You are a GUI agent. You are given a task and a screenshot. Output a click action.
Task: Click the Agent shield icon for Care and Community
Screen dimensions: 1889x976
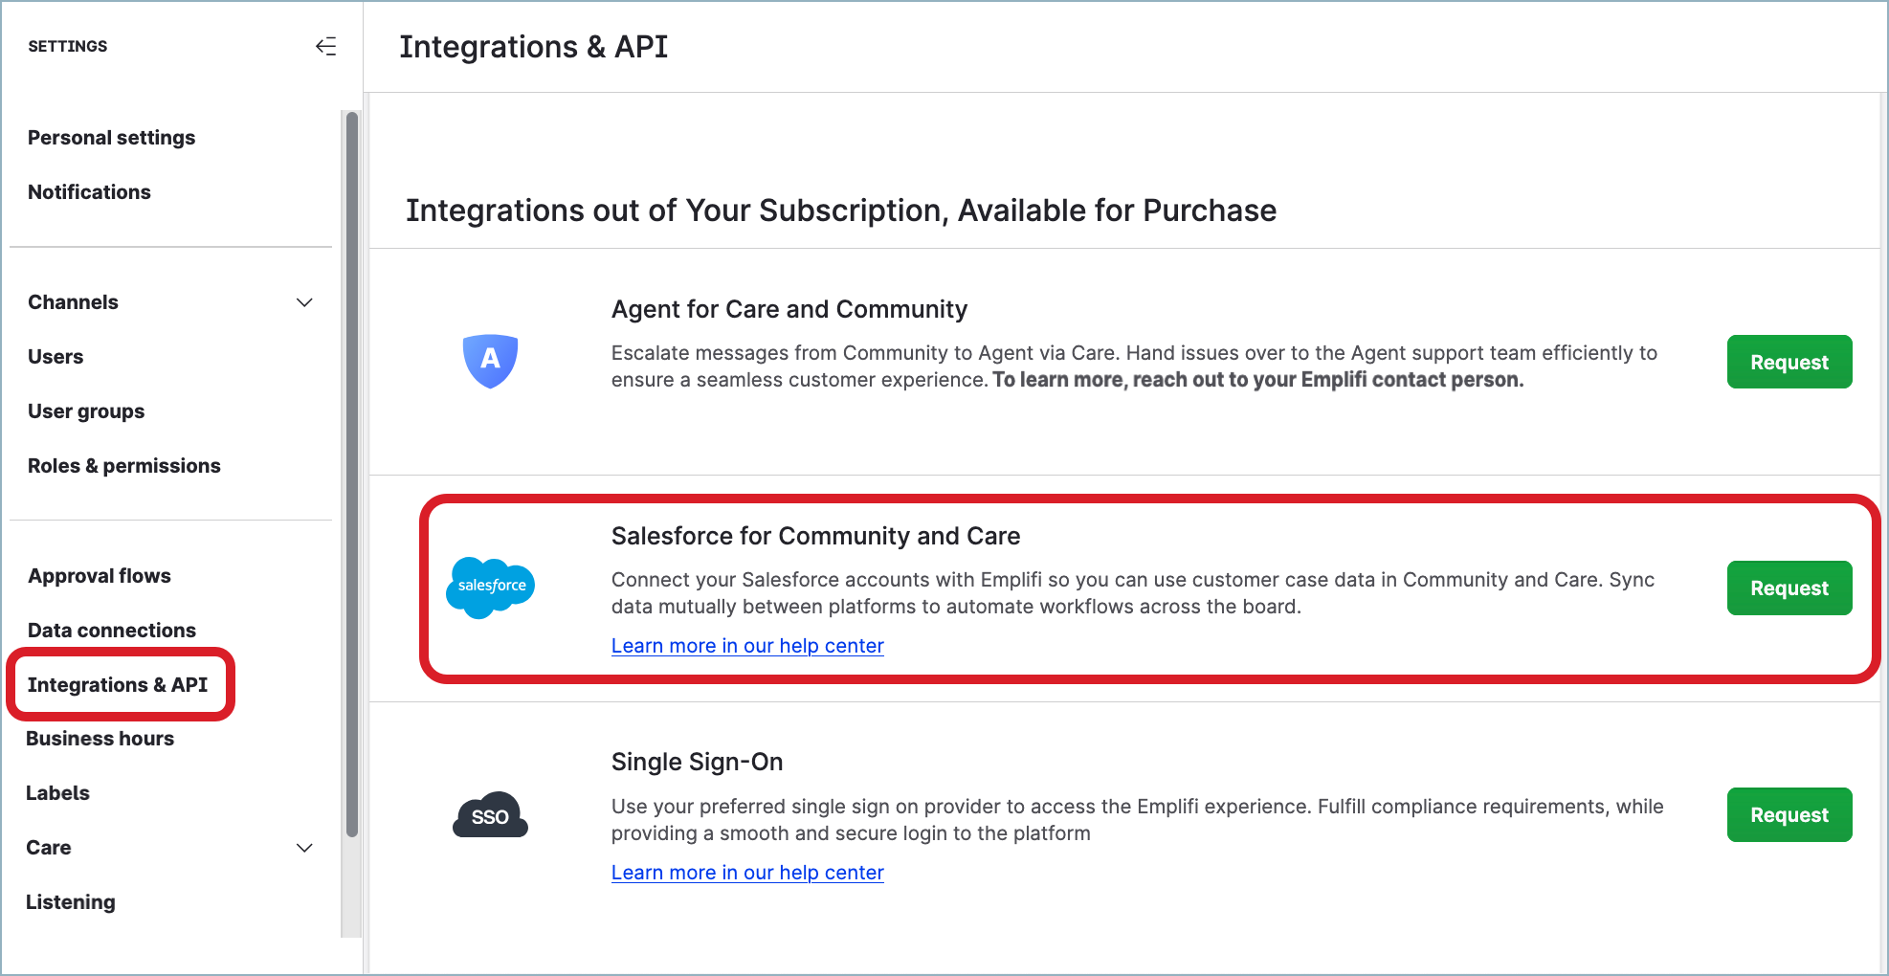(x=490, y=362)
